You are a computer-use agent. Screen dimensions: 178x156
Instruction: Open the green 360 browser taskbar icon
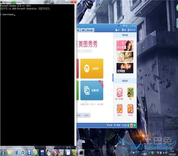pos(36,153)
